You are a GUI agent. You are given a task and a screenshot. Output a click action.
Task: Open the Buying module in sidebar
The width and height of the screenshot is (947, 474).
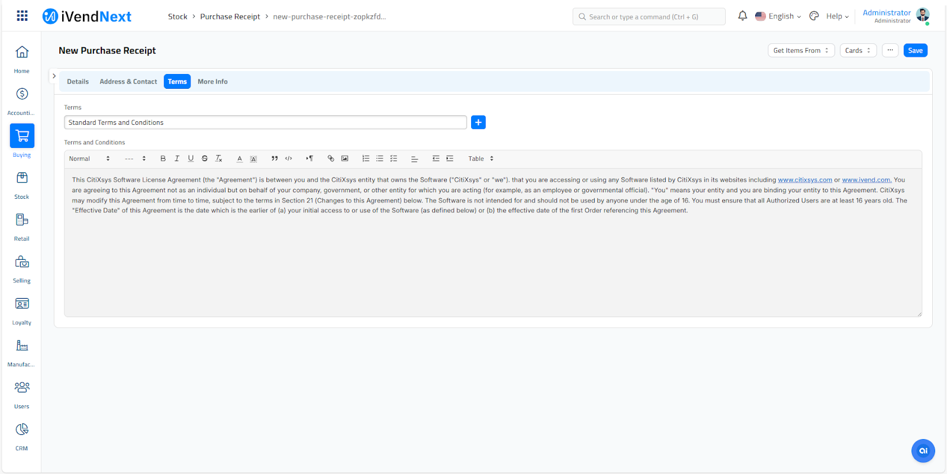22,141
